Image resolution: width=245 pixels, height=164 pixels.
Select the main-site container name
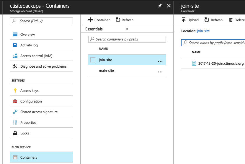(x=106, y=71)
